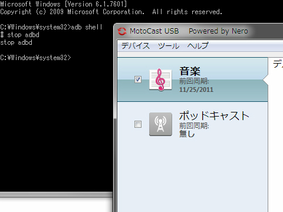Click Powered by Nero title text

coord(218,31)
